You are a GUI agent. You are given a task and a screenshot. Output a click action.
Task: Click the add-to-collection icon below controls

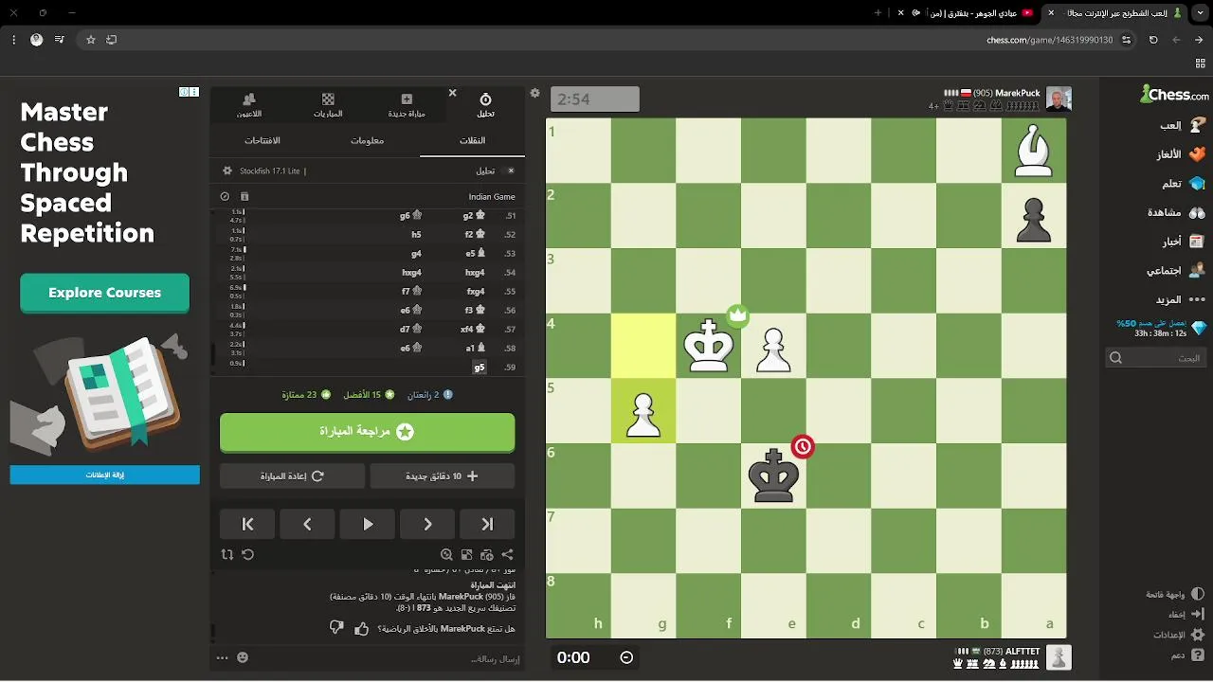(486, 555)
